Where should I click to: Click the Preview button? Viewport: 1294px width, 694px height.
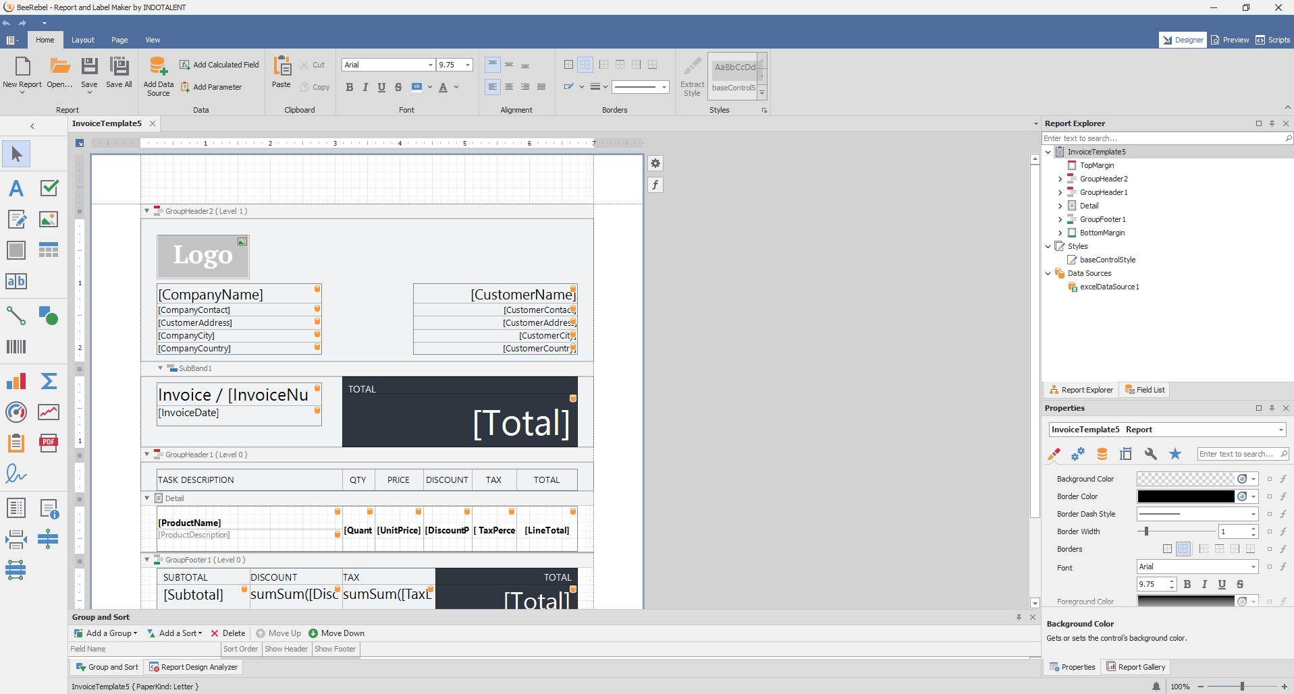click(x=1230, y=40)
